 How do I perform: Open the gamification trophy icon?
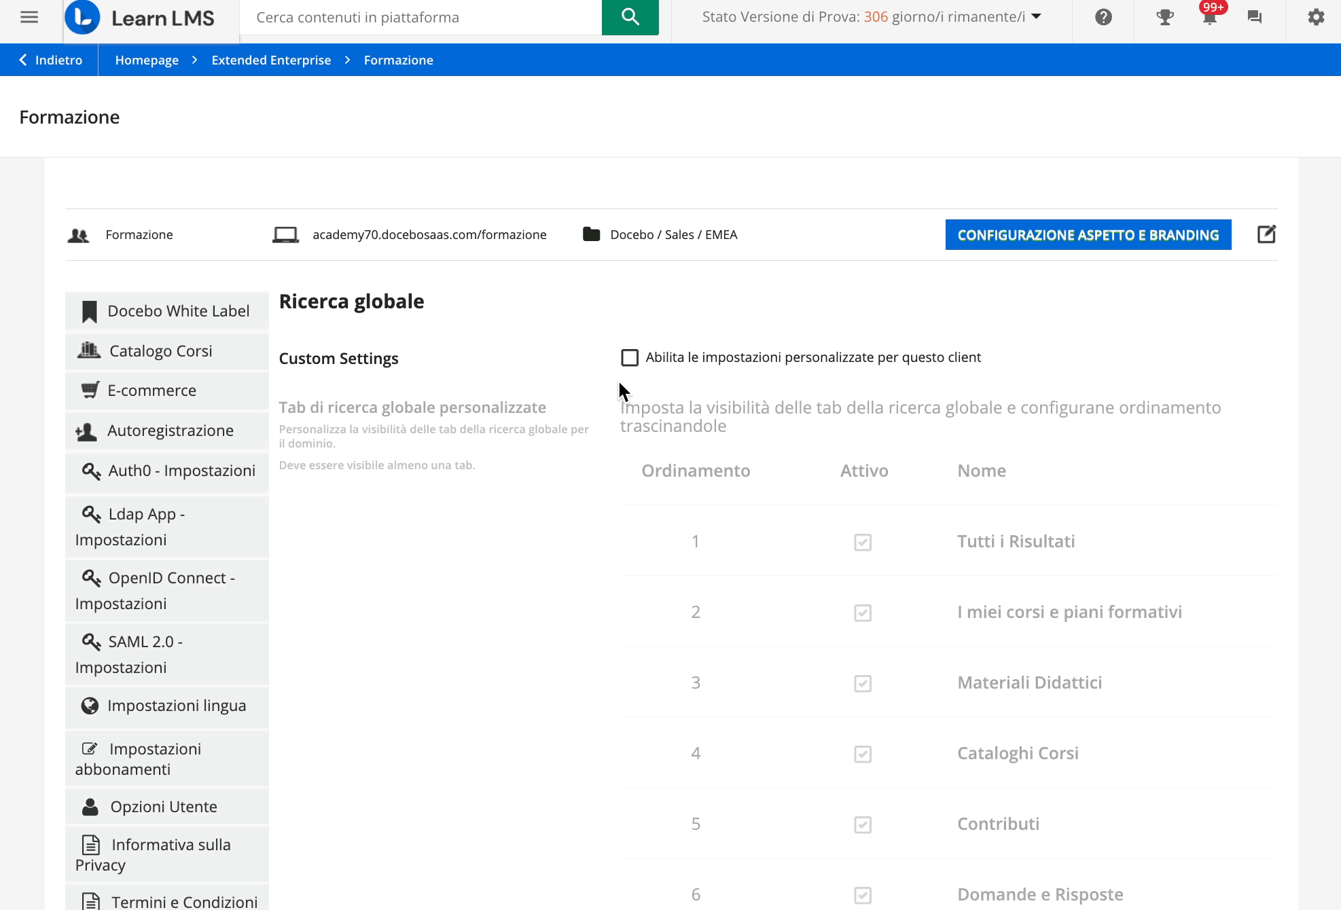pos(1164,17)
